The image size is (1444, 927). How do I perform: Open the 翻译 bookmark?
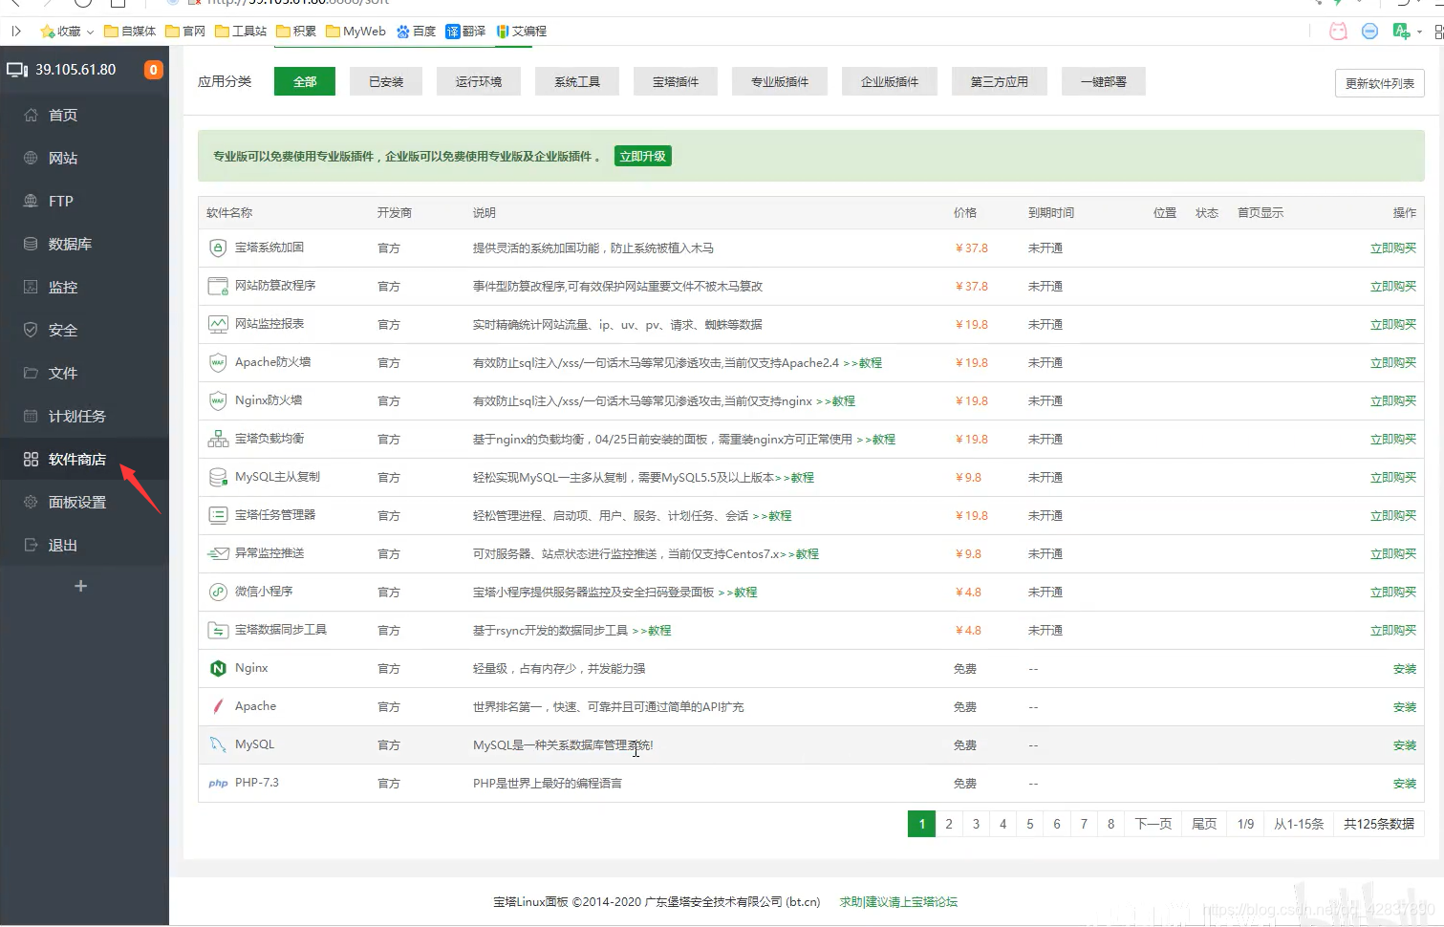point(465,31)
